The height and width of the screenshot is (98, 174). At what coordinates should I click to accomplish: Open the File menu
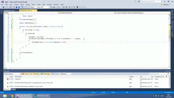pos(2,5)
